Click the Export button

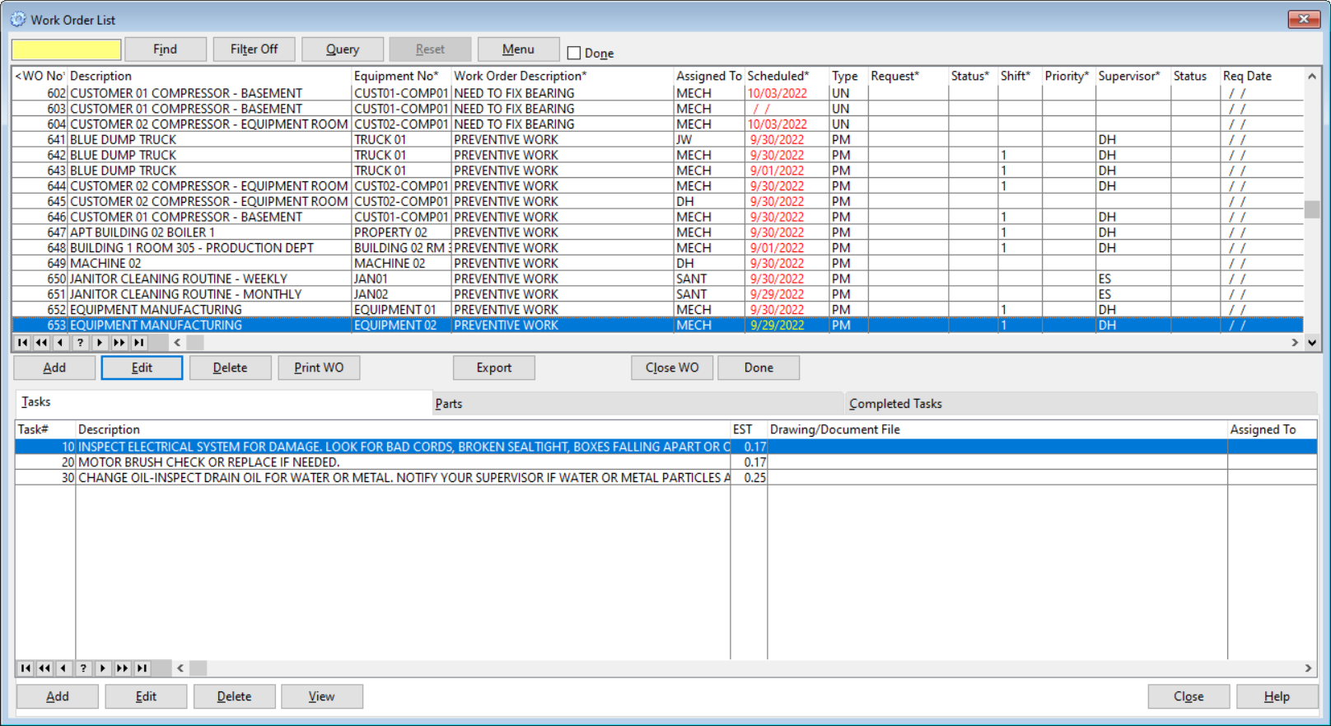point(494,368)
